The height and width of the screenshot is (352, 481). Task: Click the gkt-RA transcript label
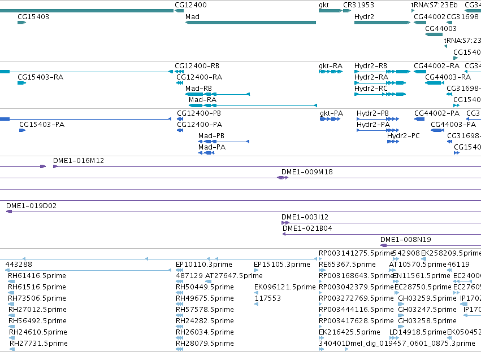331,66
